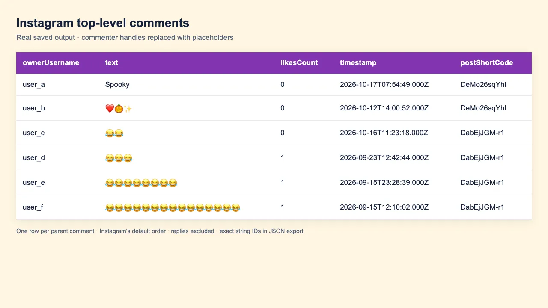Click the 'Instagram top-level comments' heading
Screen dimensions: 548x308
tap(103, 23)
